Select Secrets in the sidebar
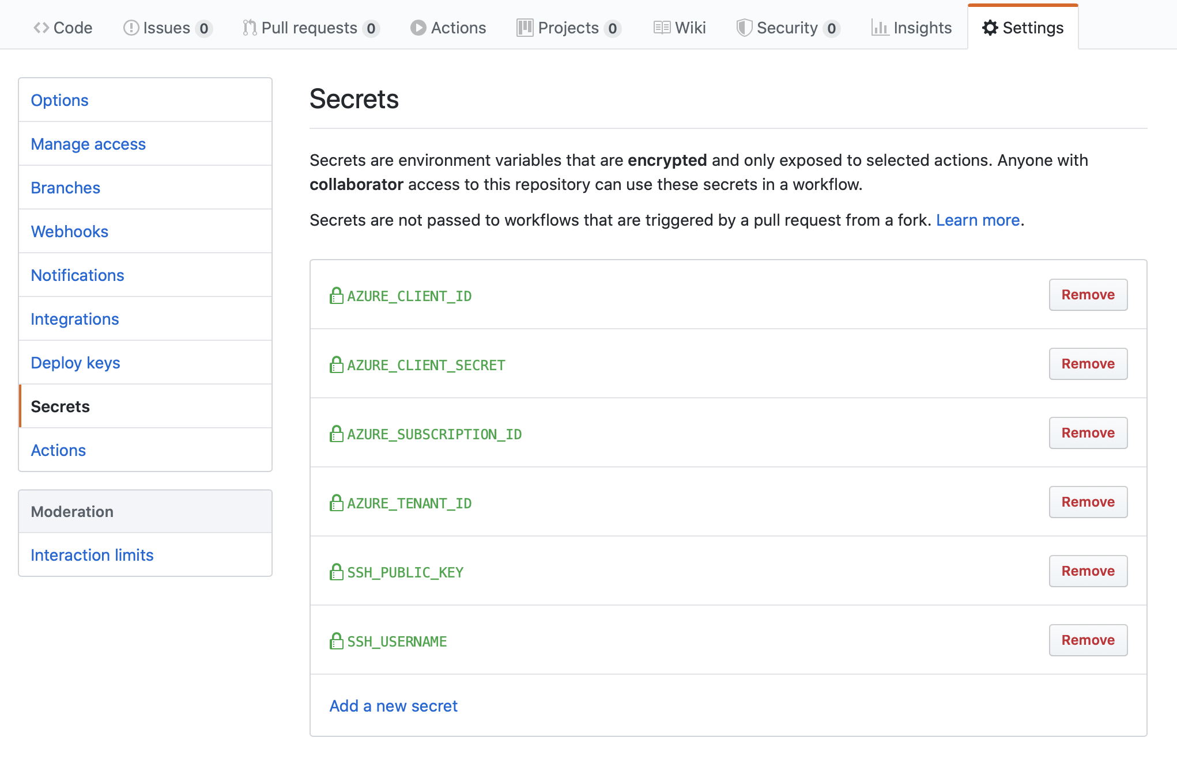Screen dimensions: 1177x768 [145, 406]
